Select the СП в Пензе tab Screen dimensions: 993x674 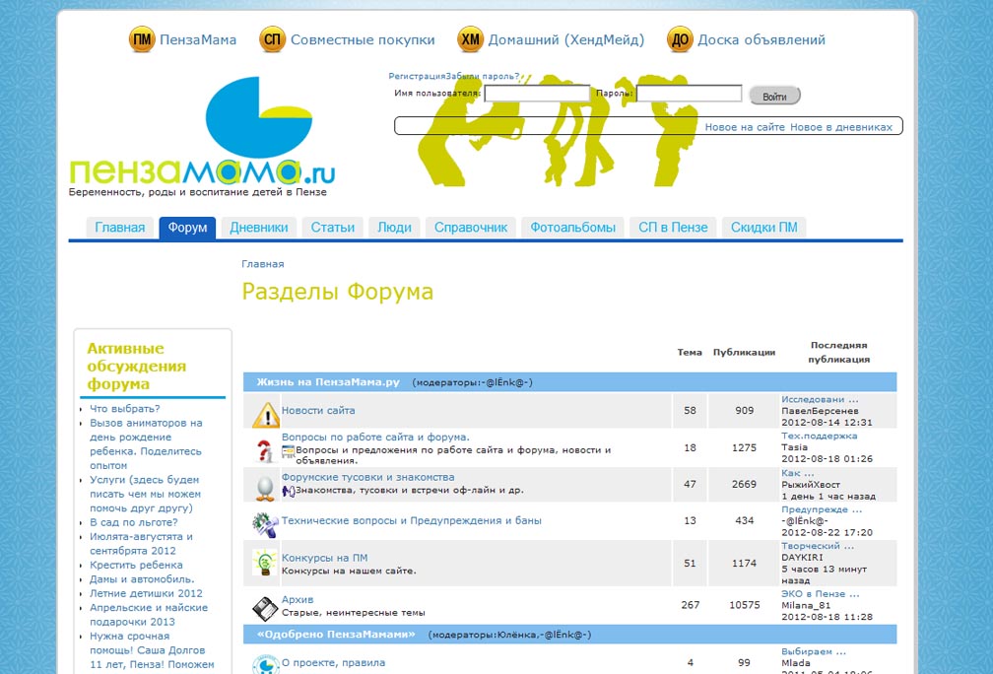pos(673,228)
